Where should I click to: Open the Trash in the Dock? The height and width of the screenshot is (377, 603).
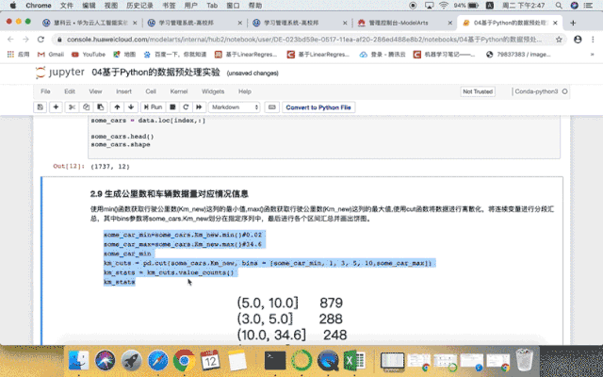524,360
